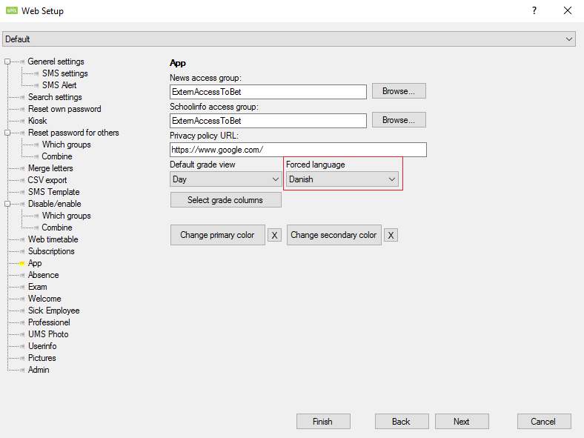
Task: Click the Privacy policy URL field
Action: point(298,150)
